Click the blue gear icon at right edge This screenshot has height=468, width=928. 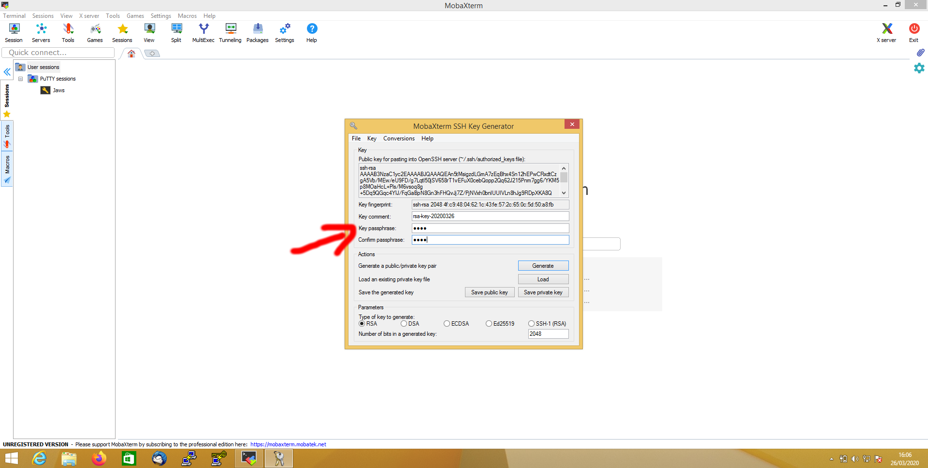[x=919, y=68]
